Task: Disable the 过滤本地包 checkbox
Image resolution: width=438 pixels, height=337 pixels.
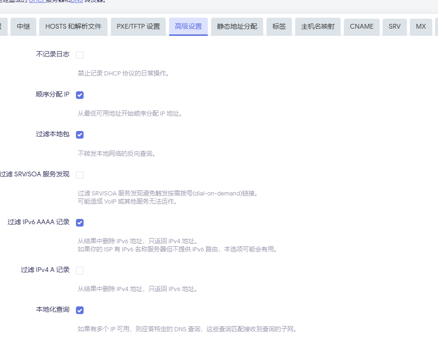Action: (80, 135)
